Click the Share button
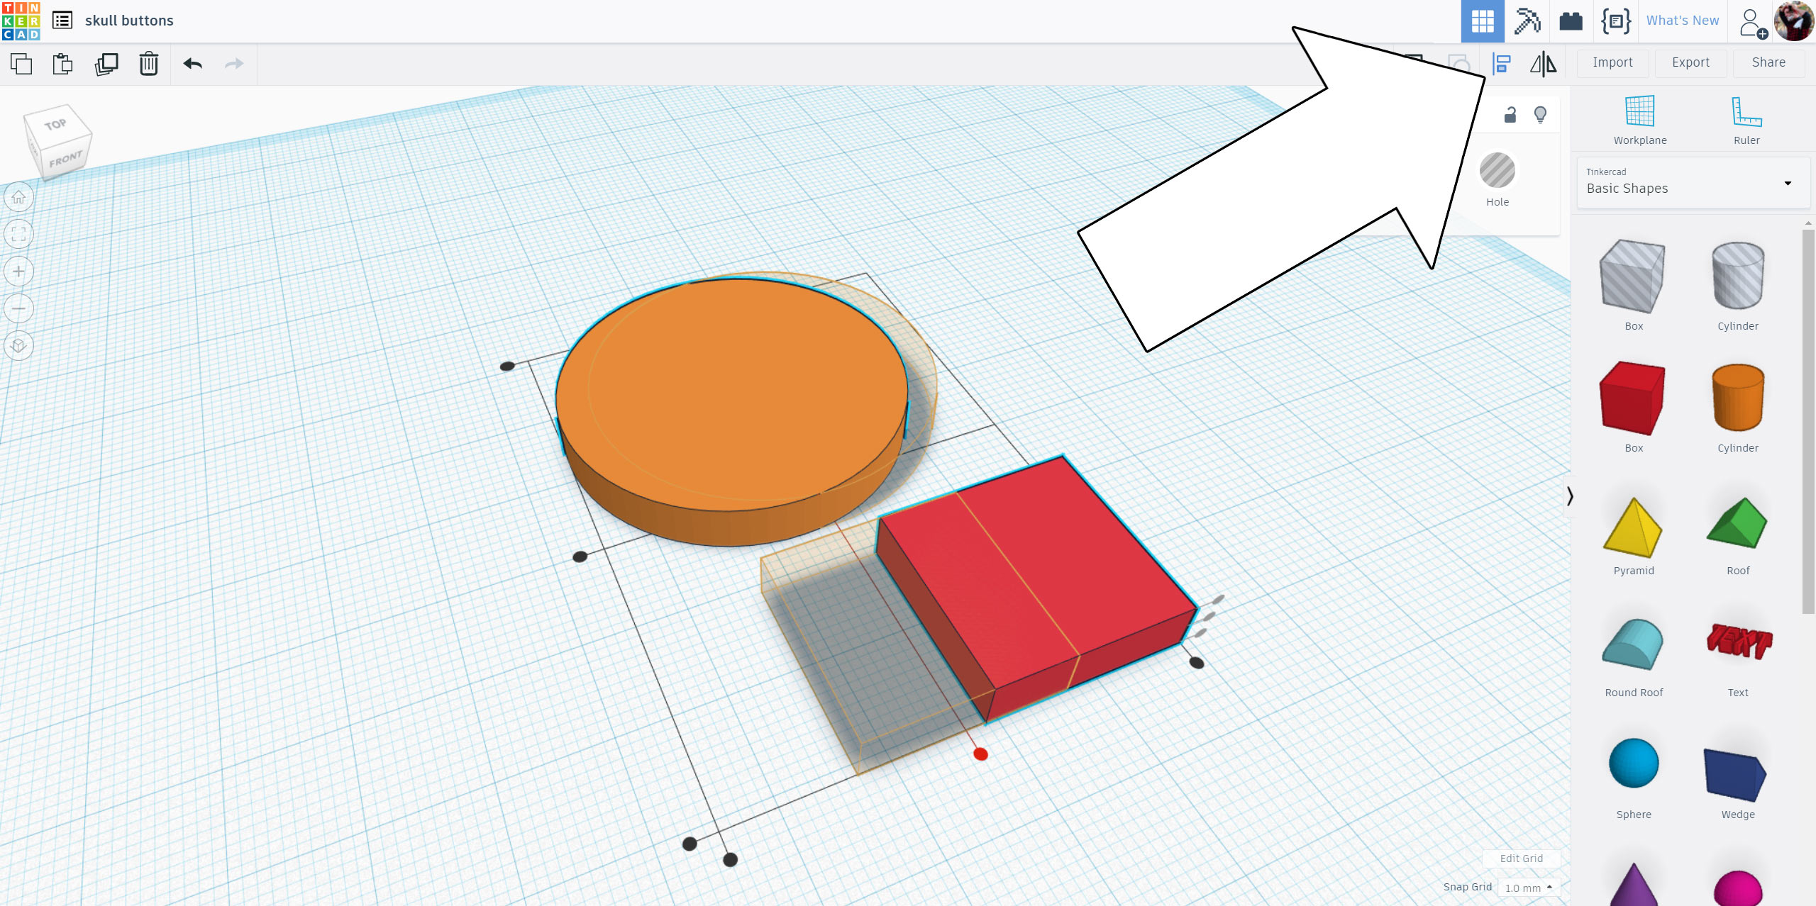Screen dimensions: 1816x906 coord(1768,62)
